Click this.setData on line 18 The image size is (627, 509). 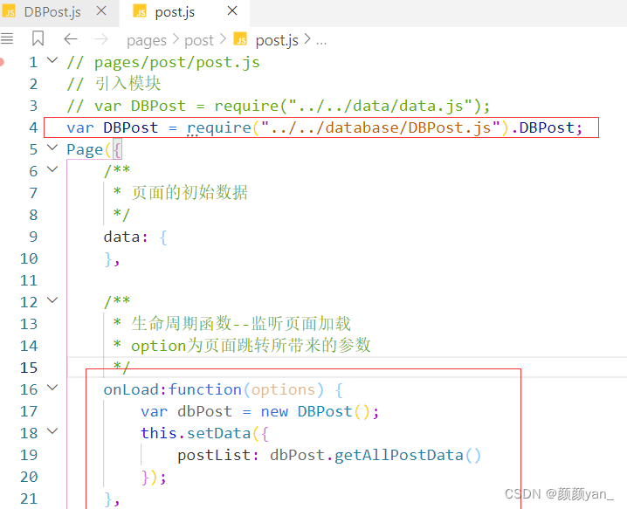pos(196,433)
